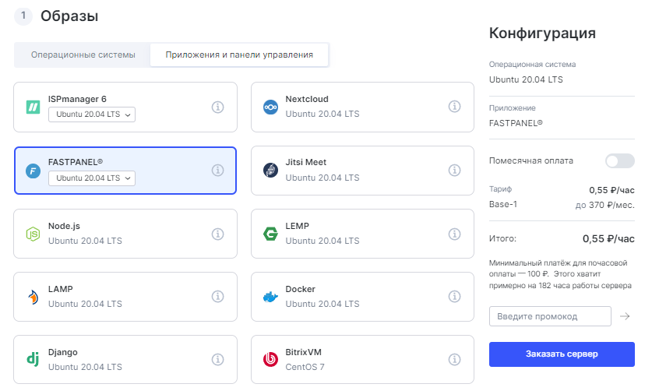Open info icon for Nextcloud
The height and width of the screenshot is (391, 652).
click(455, 107)
